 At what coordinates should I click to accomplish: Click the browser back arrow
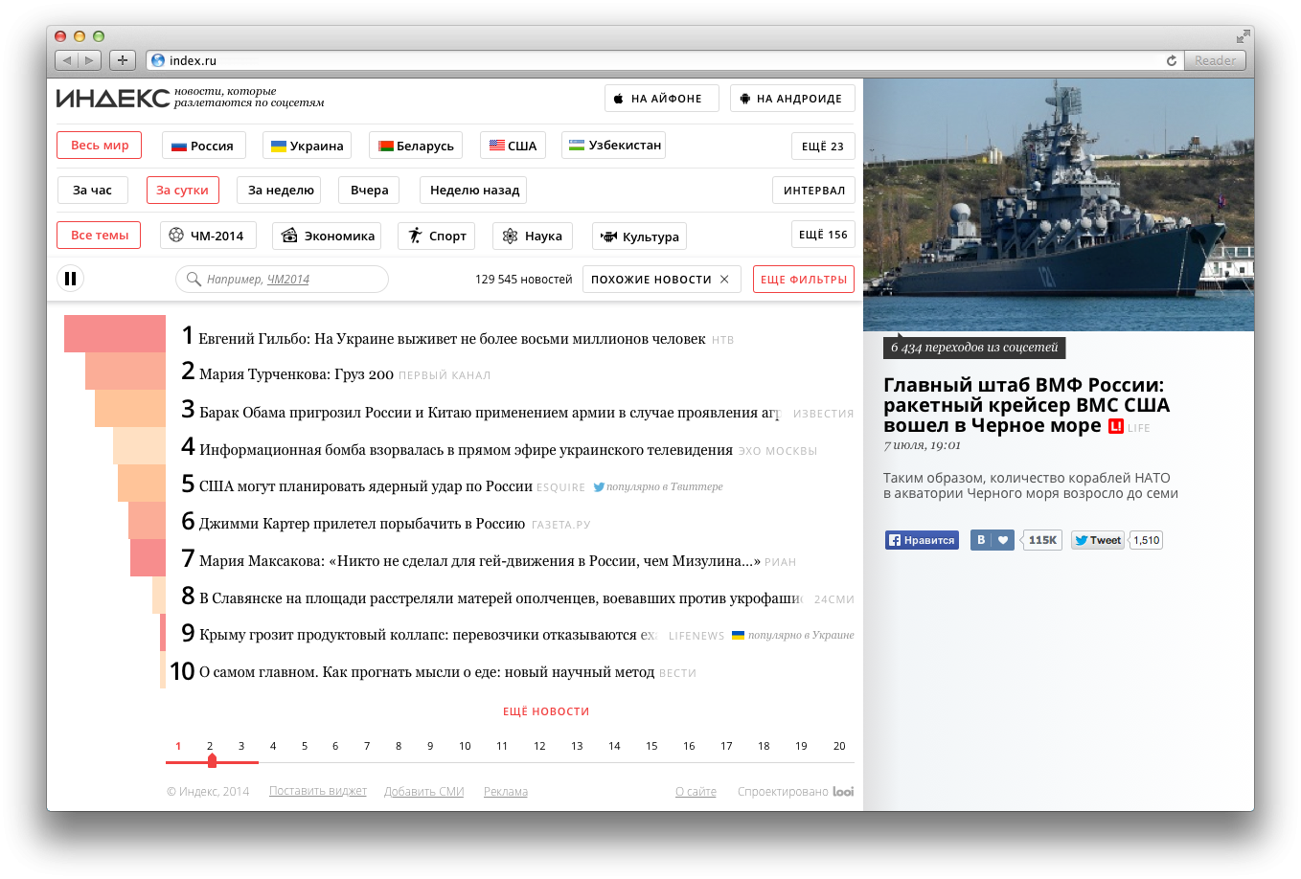pyautogui.click(x=66, y=60)
